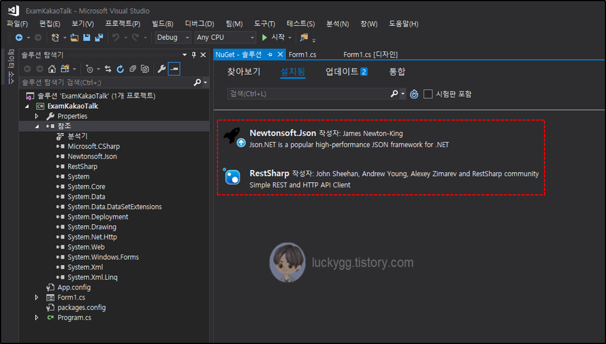Expand the Form1.cs node
606x344 pixels.
point(37,297)
